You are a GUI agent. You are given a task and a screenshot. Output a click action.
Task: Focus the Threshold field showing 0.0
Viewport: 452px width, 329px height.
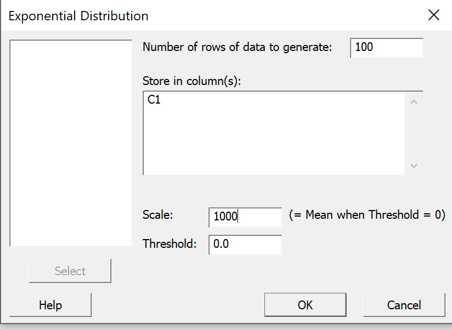[245, 245]
